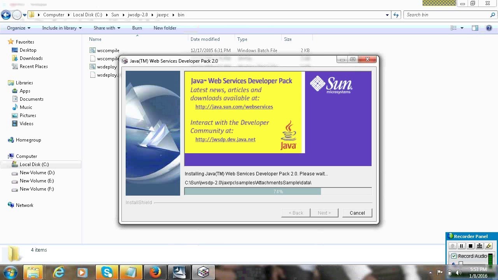Click the record button in Recorder Panel
This screenshot has width=498, height=280.
pyautogui.click(x=452, y=246)
